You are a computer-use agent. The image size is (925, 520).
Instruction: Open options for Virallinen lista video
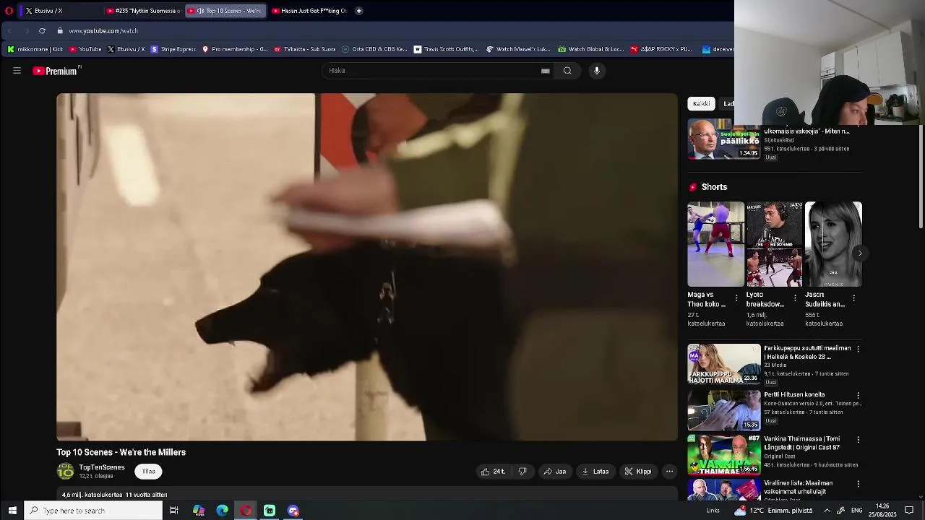[x=858, y=484]
